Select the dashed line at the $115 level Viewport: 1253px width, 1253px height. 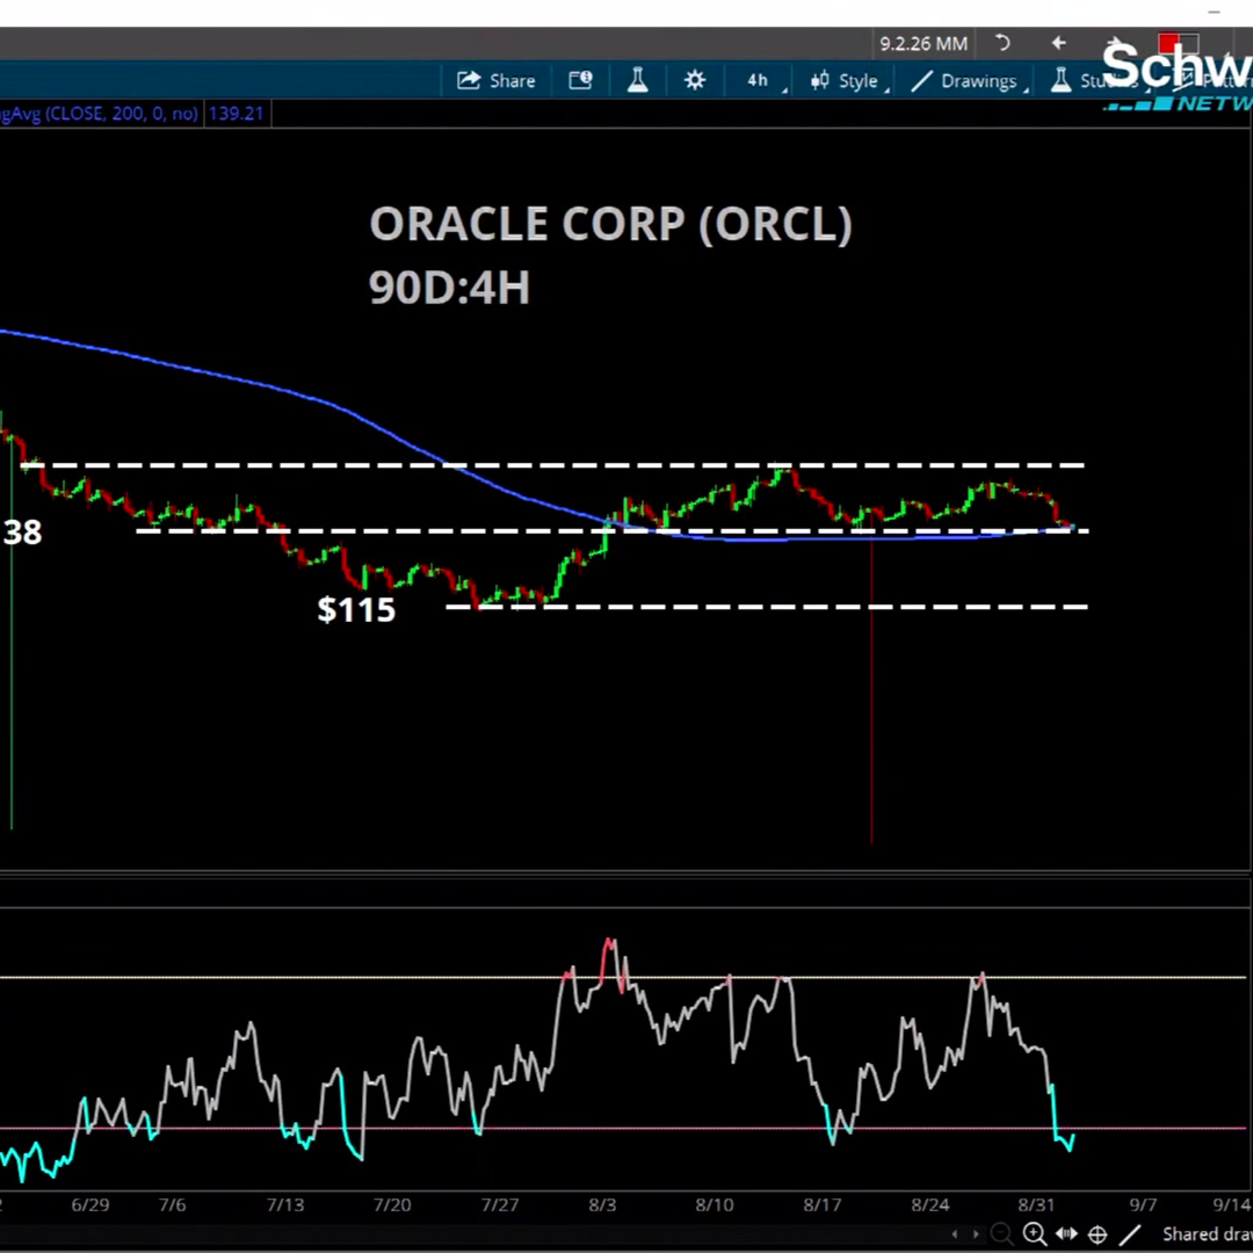click(x=766, y=607)
